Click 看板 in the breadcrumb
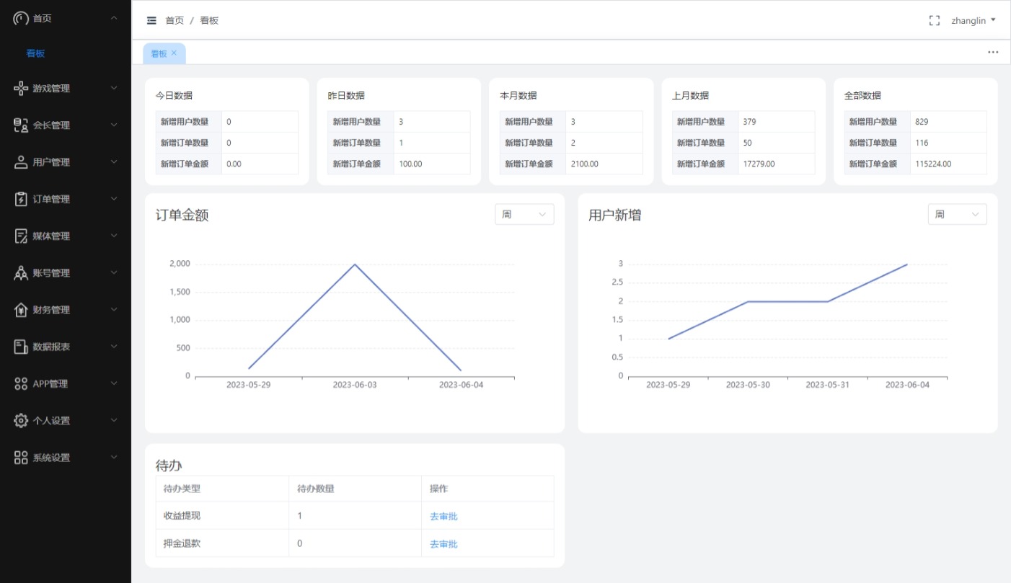Screen dimensions: 1011x583 [209, 21]
